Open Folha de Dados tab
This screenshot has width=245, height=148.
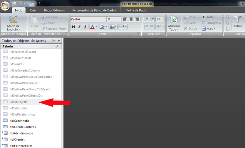point(137,10)
